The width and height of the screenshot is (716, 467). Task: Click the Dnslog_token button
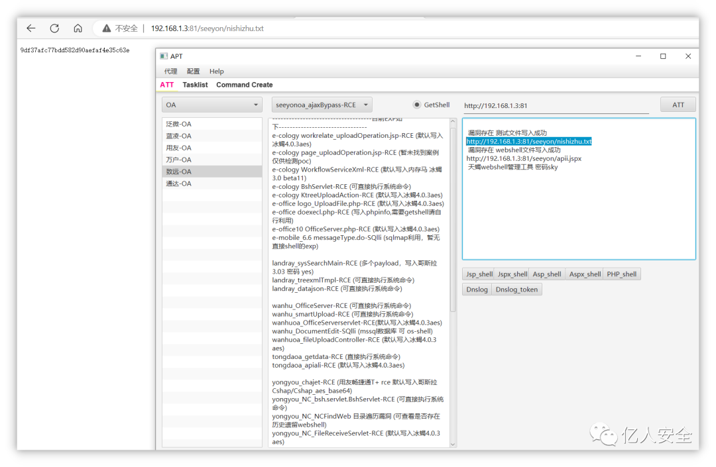tap(516, 289)
